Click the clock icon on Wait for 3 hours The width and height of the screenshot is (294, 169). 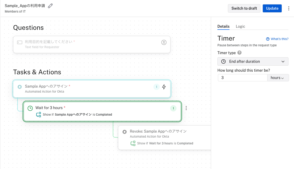point(30,108)
